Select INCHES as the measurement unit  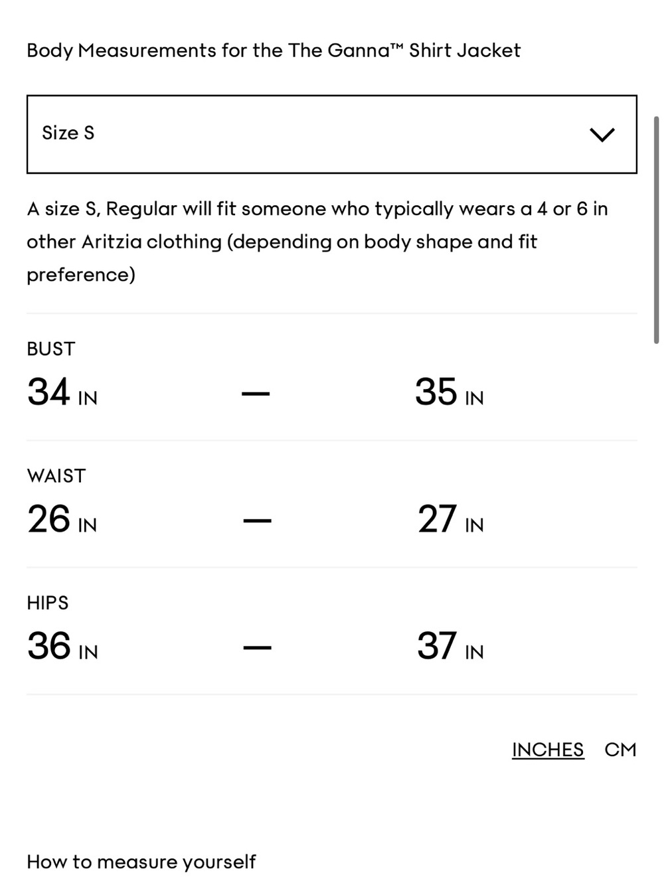point(548,750)
